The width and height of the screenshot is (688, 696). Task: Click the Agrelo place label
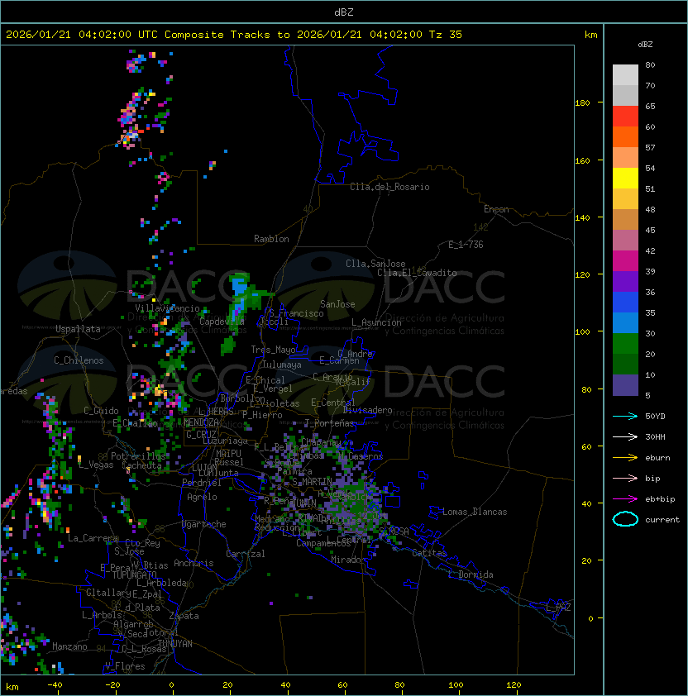(x=202, y=497)
